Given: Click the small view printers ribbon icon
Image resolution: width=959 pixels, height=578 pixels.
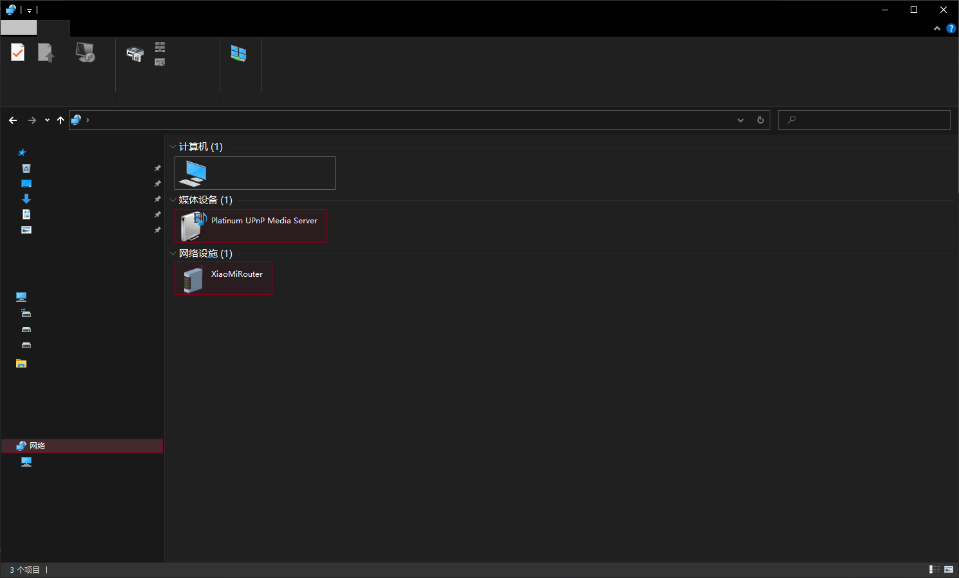Looking at the screenshot, I should tap(160, 47).
